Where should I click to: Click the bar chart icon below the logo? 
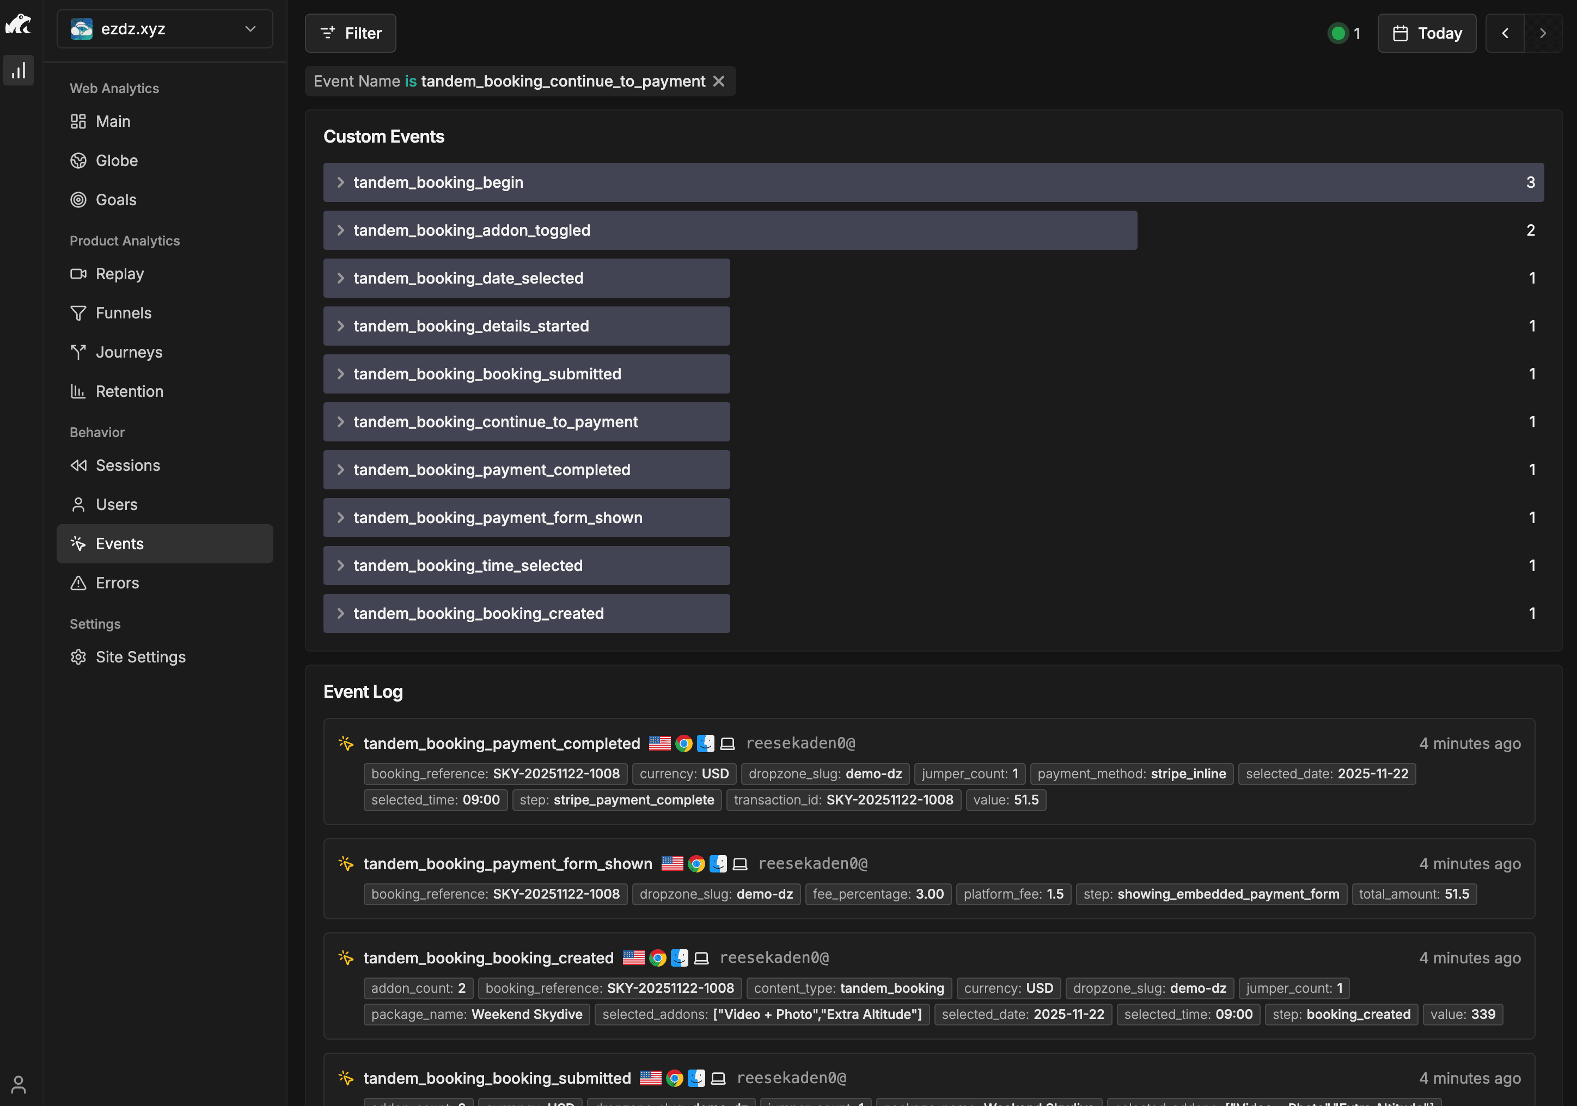[19, 69]
